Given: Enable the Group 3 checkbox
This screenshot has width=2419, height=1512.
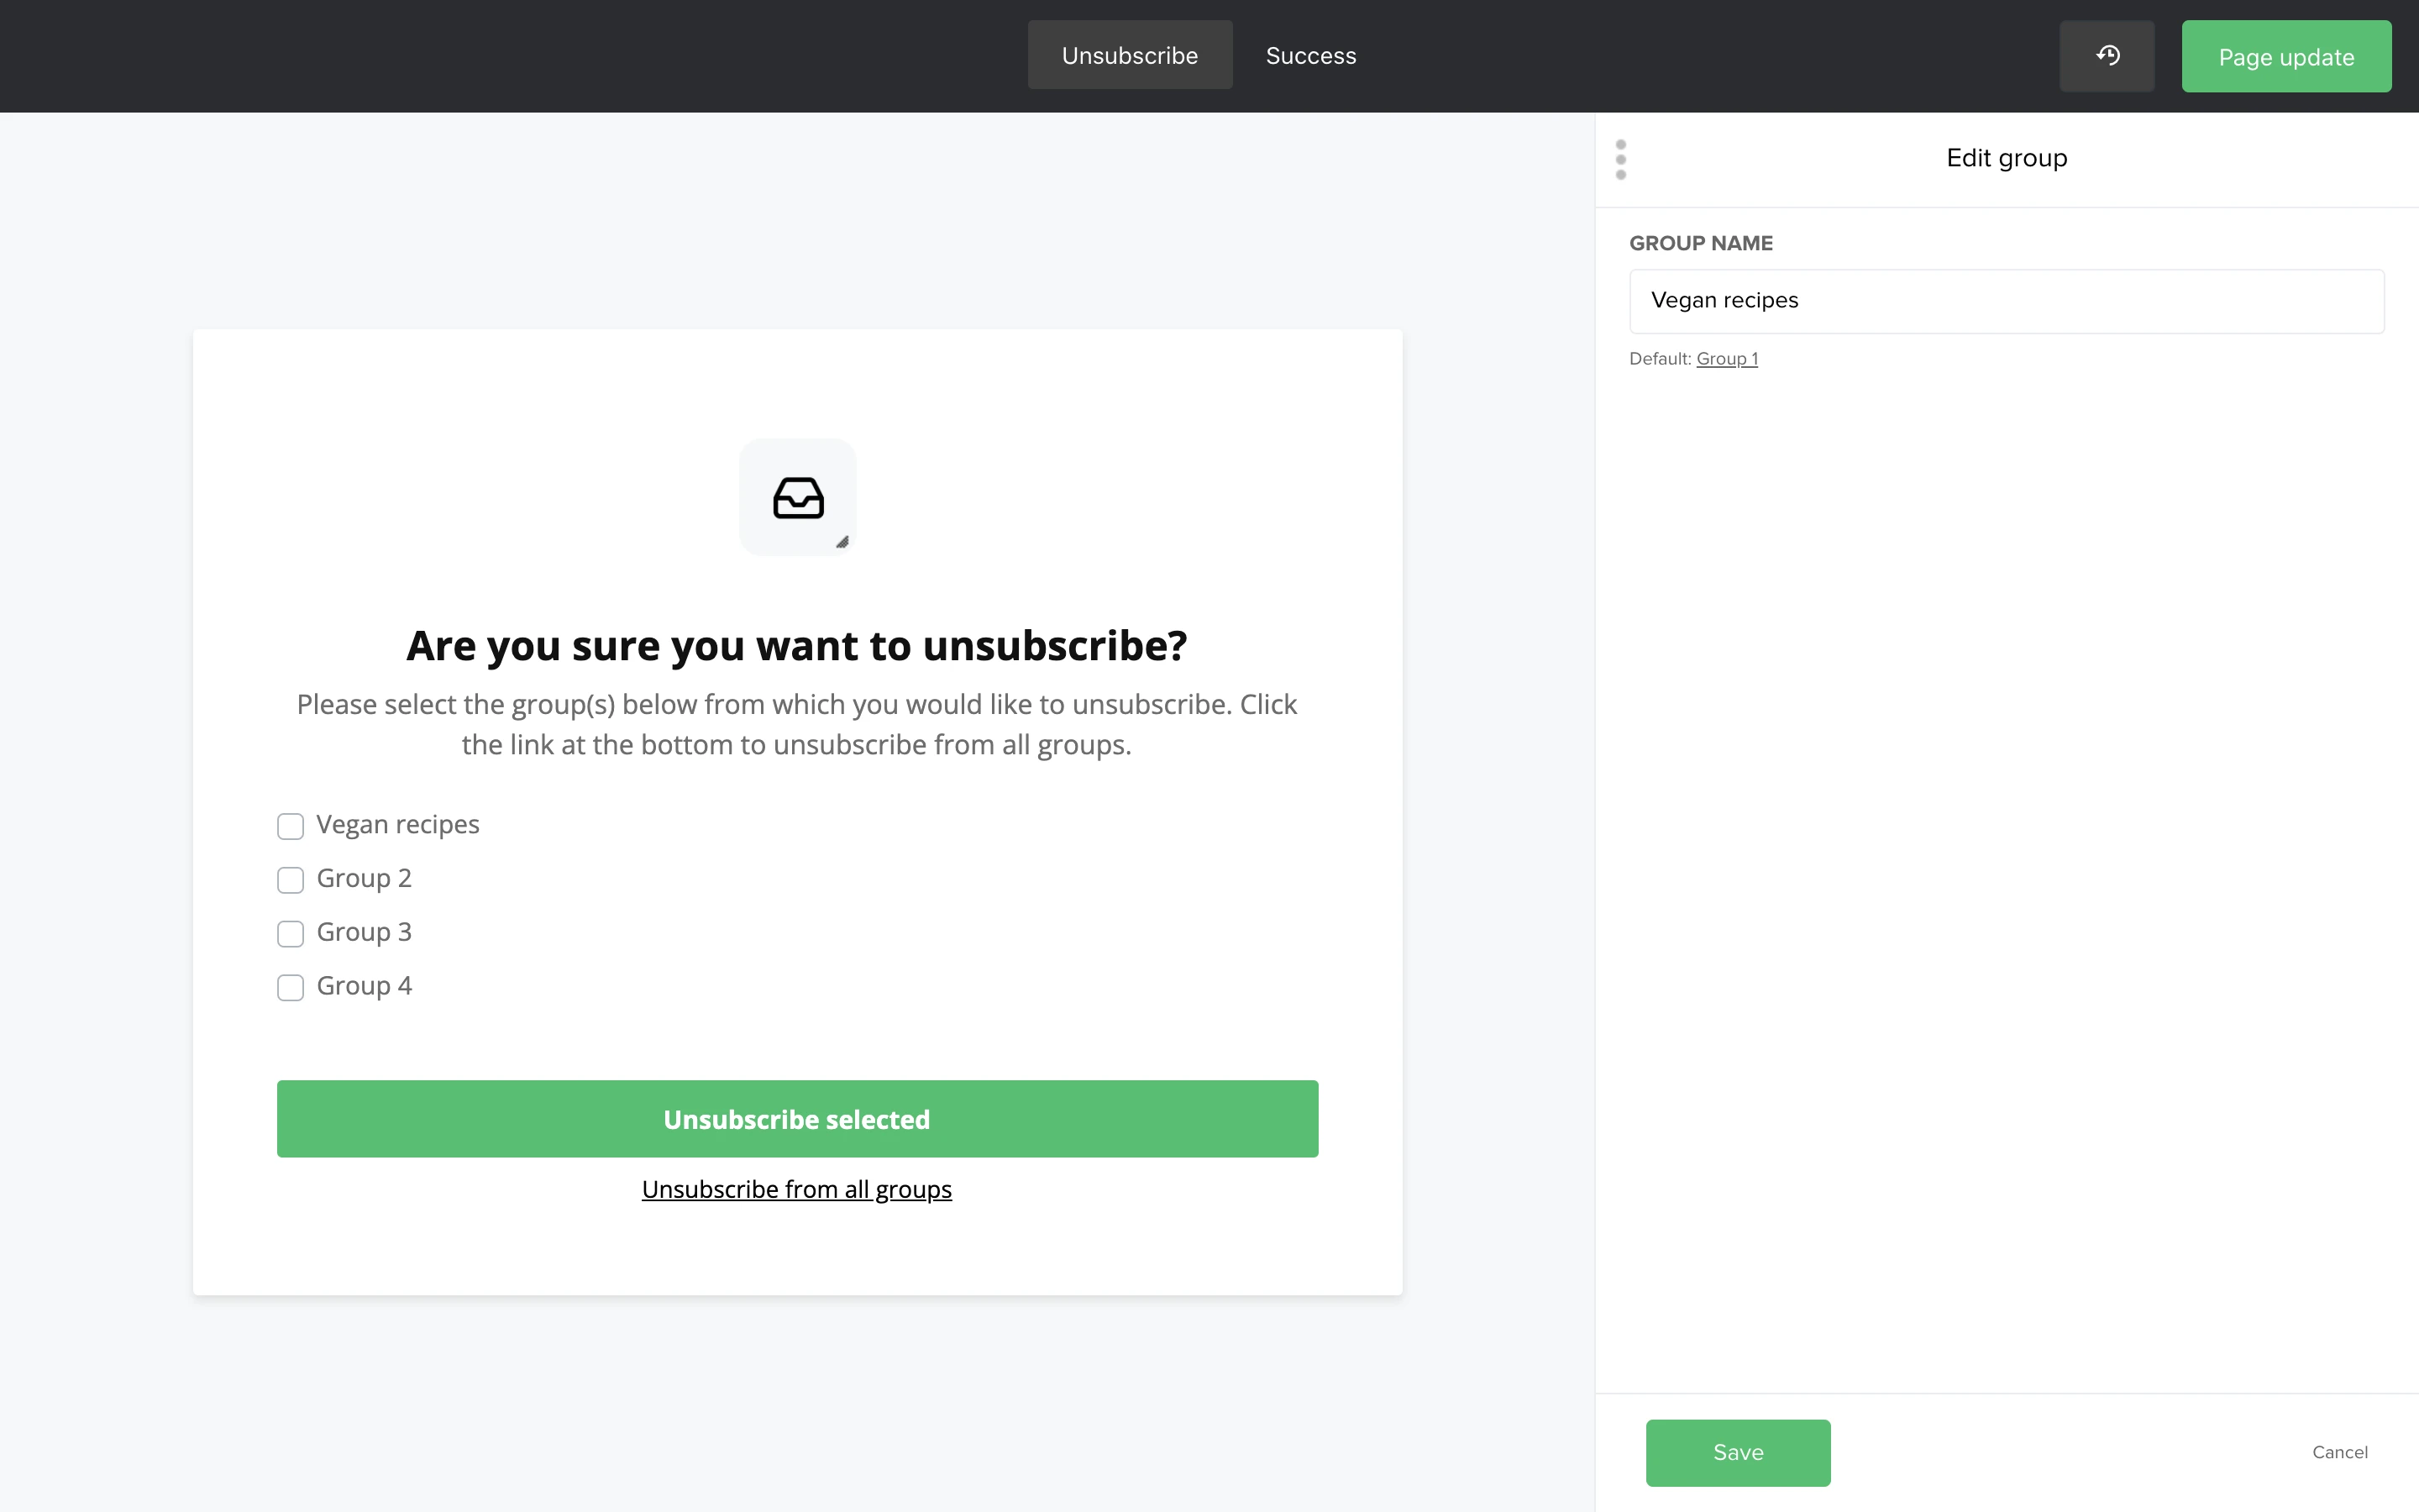Looking at the screenshot, I should click(290, 934).
